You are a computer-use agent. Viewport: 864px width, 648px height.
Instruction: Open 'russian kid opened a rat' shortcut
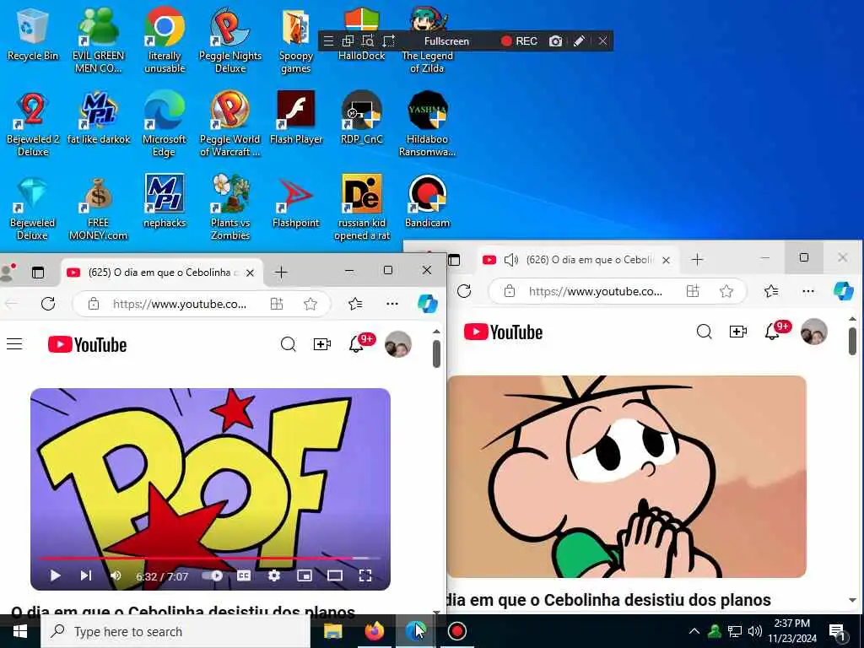coord(361,208)
